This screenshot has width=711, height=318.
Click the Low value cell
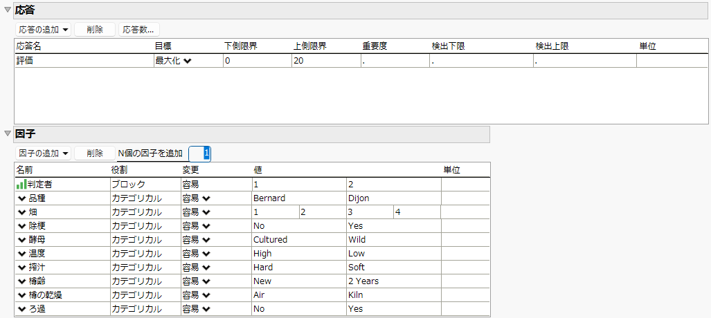click(x=394, y=254)
